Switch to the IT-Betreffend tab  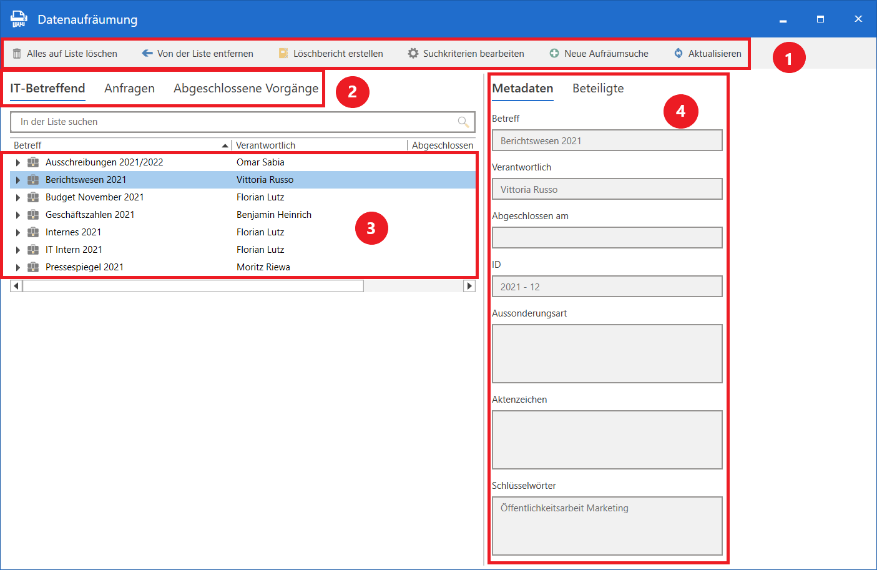[47, 88]
